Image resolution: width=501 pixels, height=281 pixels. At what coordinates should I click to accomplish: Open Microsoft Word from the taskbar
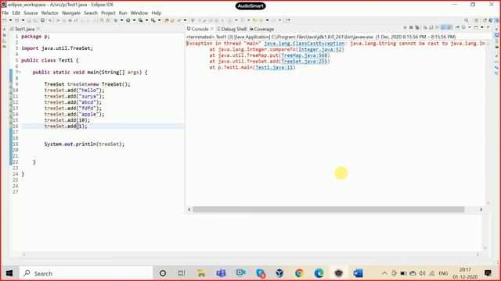359,273
